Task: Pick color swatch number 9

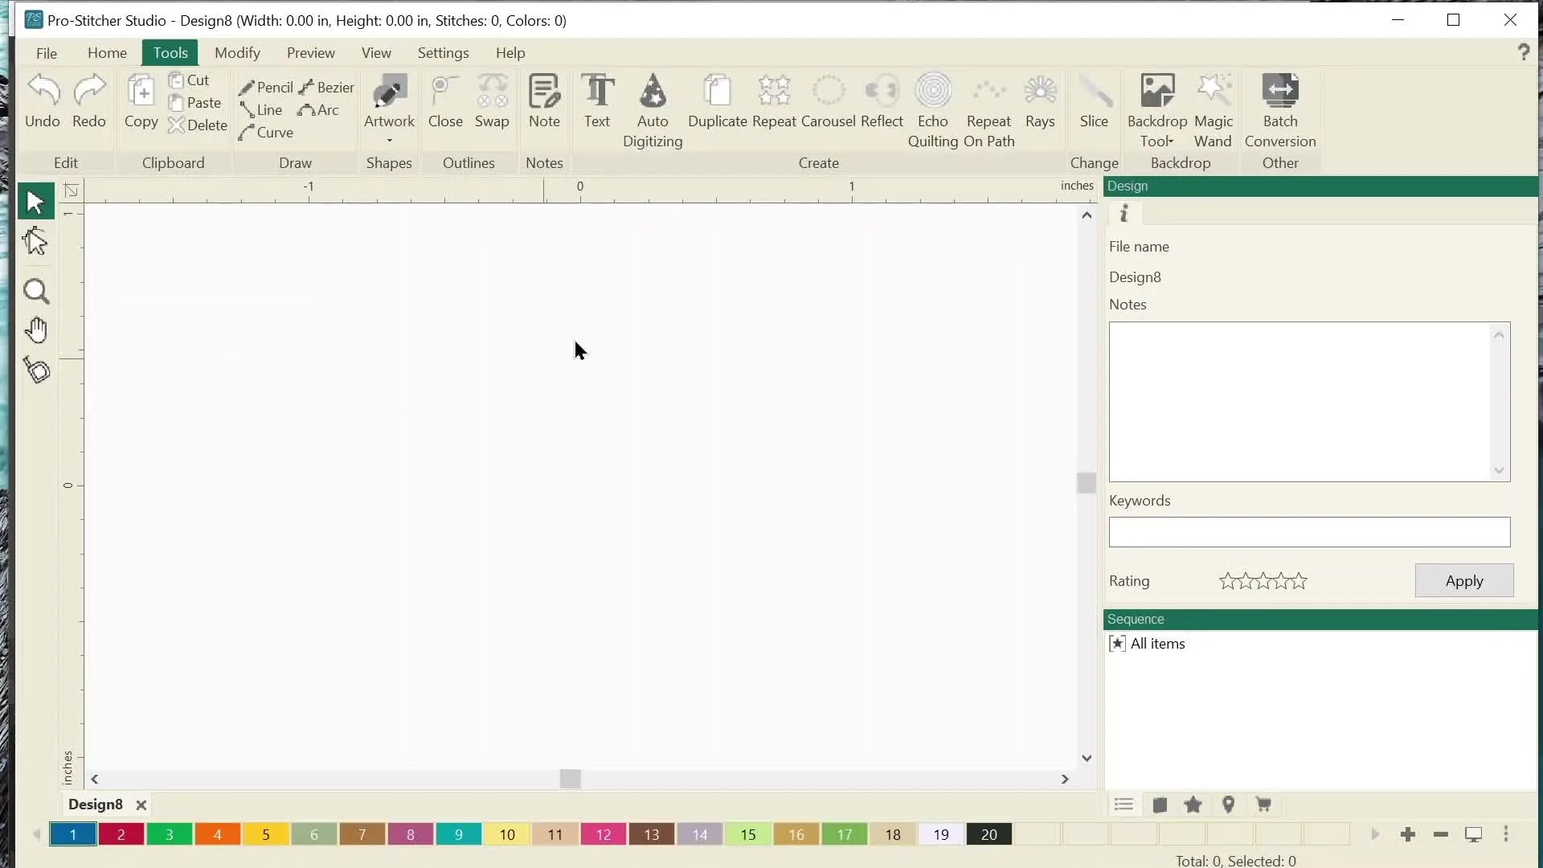Action: tap(459, 835)
